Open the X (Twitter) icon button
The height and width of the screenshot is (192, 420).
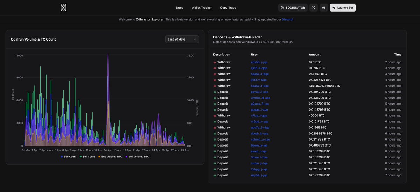click(x=314, y=8)
